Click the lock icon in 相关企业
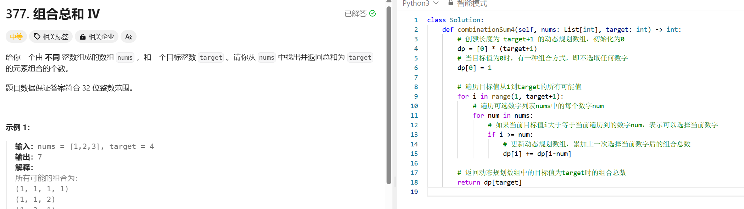This screenshot has height=209, width=744. pos(83,37)
